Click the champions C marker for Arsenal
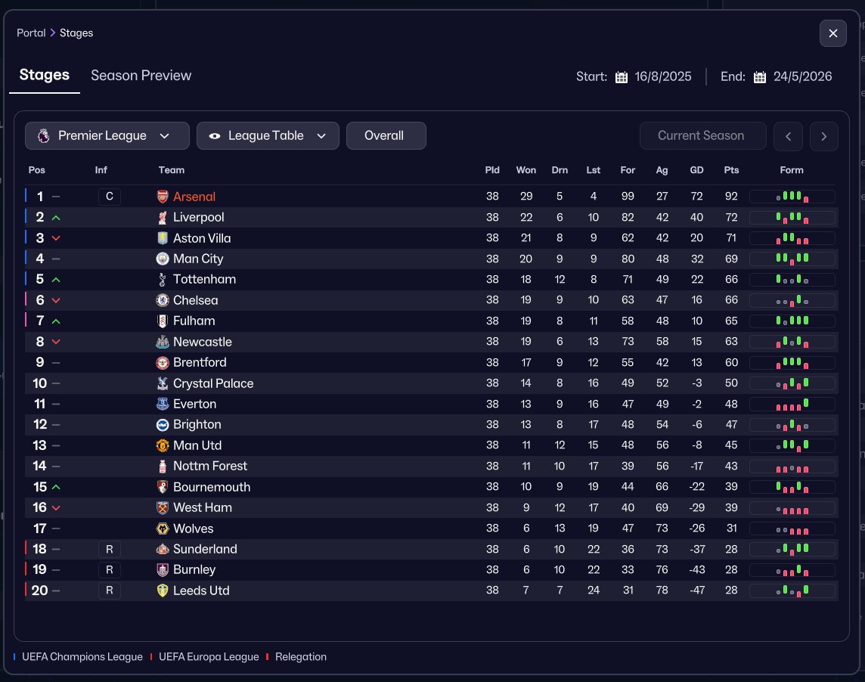The width and height of the screenshot is (865, 682). (x=109, y=197)
